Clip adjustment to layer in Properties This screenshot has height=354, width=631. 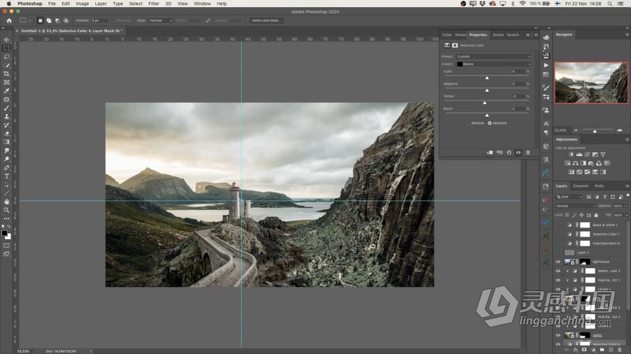coord(490,153)
